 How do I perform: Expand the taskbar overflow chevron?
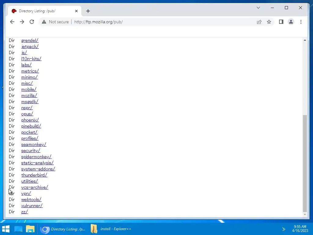point(284,229)
